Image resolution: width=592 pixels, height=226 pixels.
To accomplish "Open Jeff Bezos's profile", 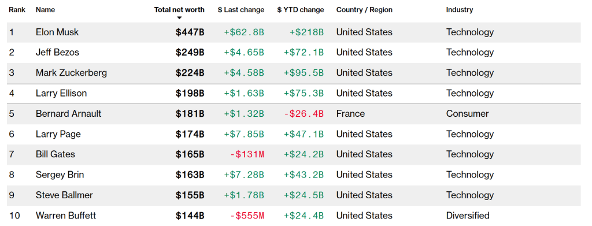I will click(57, 53).
